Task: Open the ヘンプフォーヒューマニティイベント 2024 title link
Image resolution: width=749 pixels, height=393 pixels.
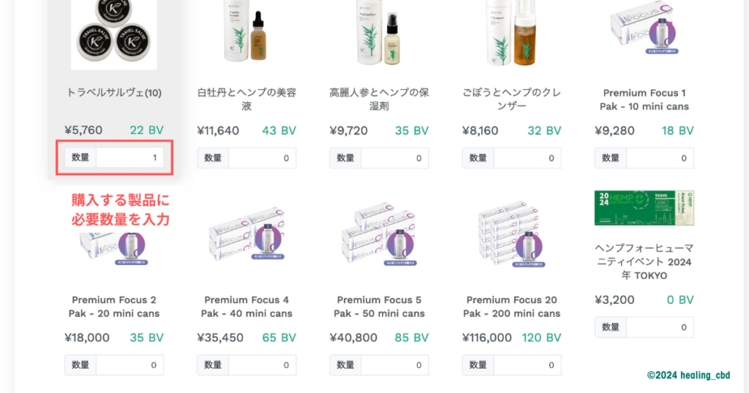Action: point(644,262)
